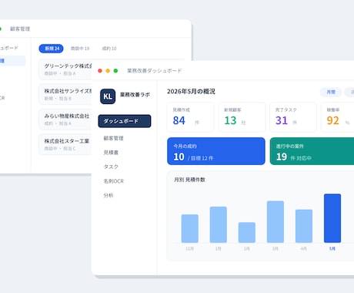Open the 株式会社スター工業 customer card
The width and height of the screenshot is (354, 293).
(x=65, y=144)
